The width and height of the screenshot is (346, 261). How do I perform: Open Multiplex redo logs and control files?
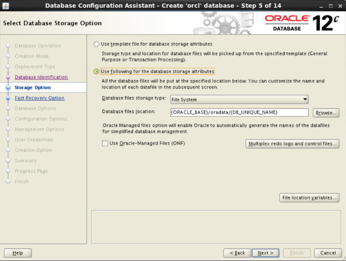(293, 144)
